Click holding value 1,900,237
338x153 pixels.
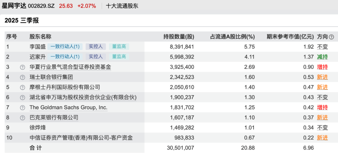[182, 97]
